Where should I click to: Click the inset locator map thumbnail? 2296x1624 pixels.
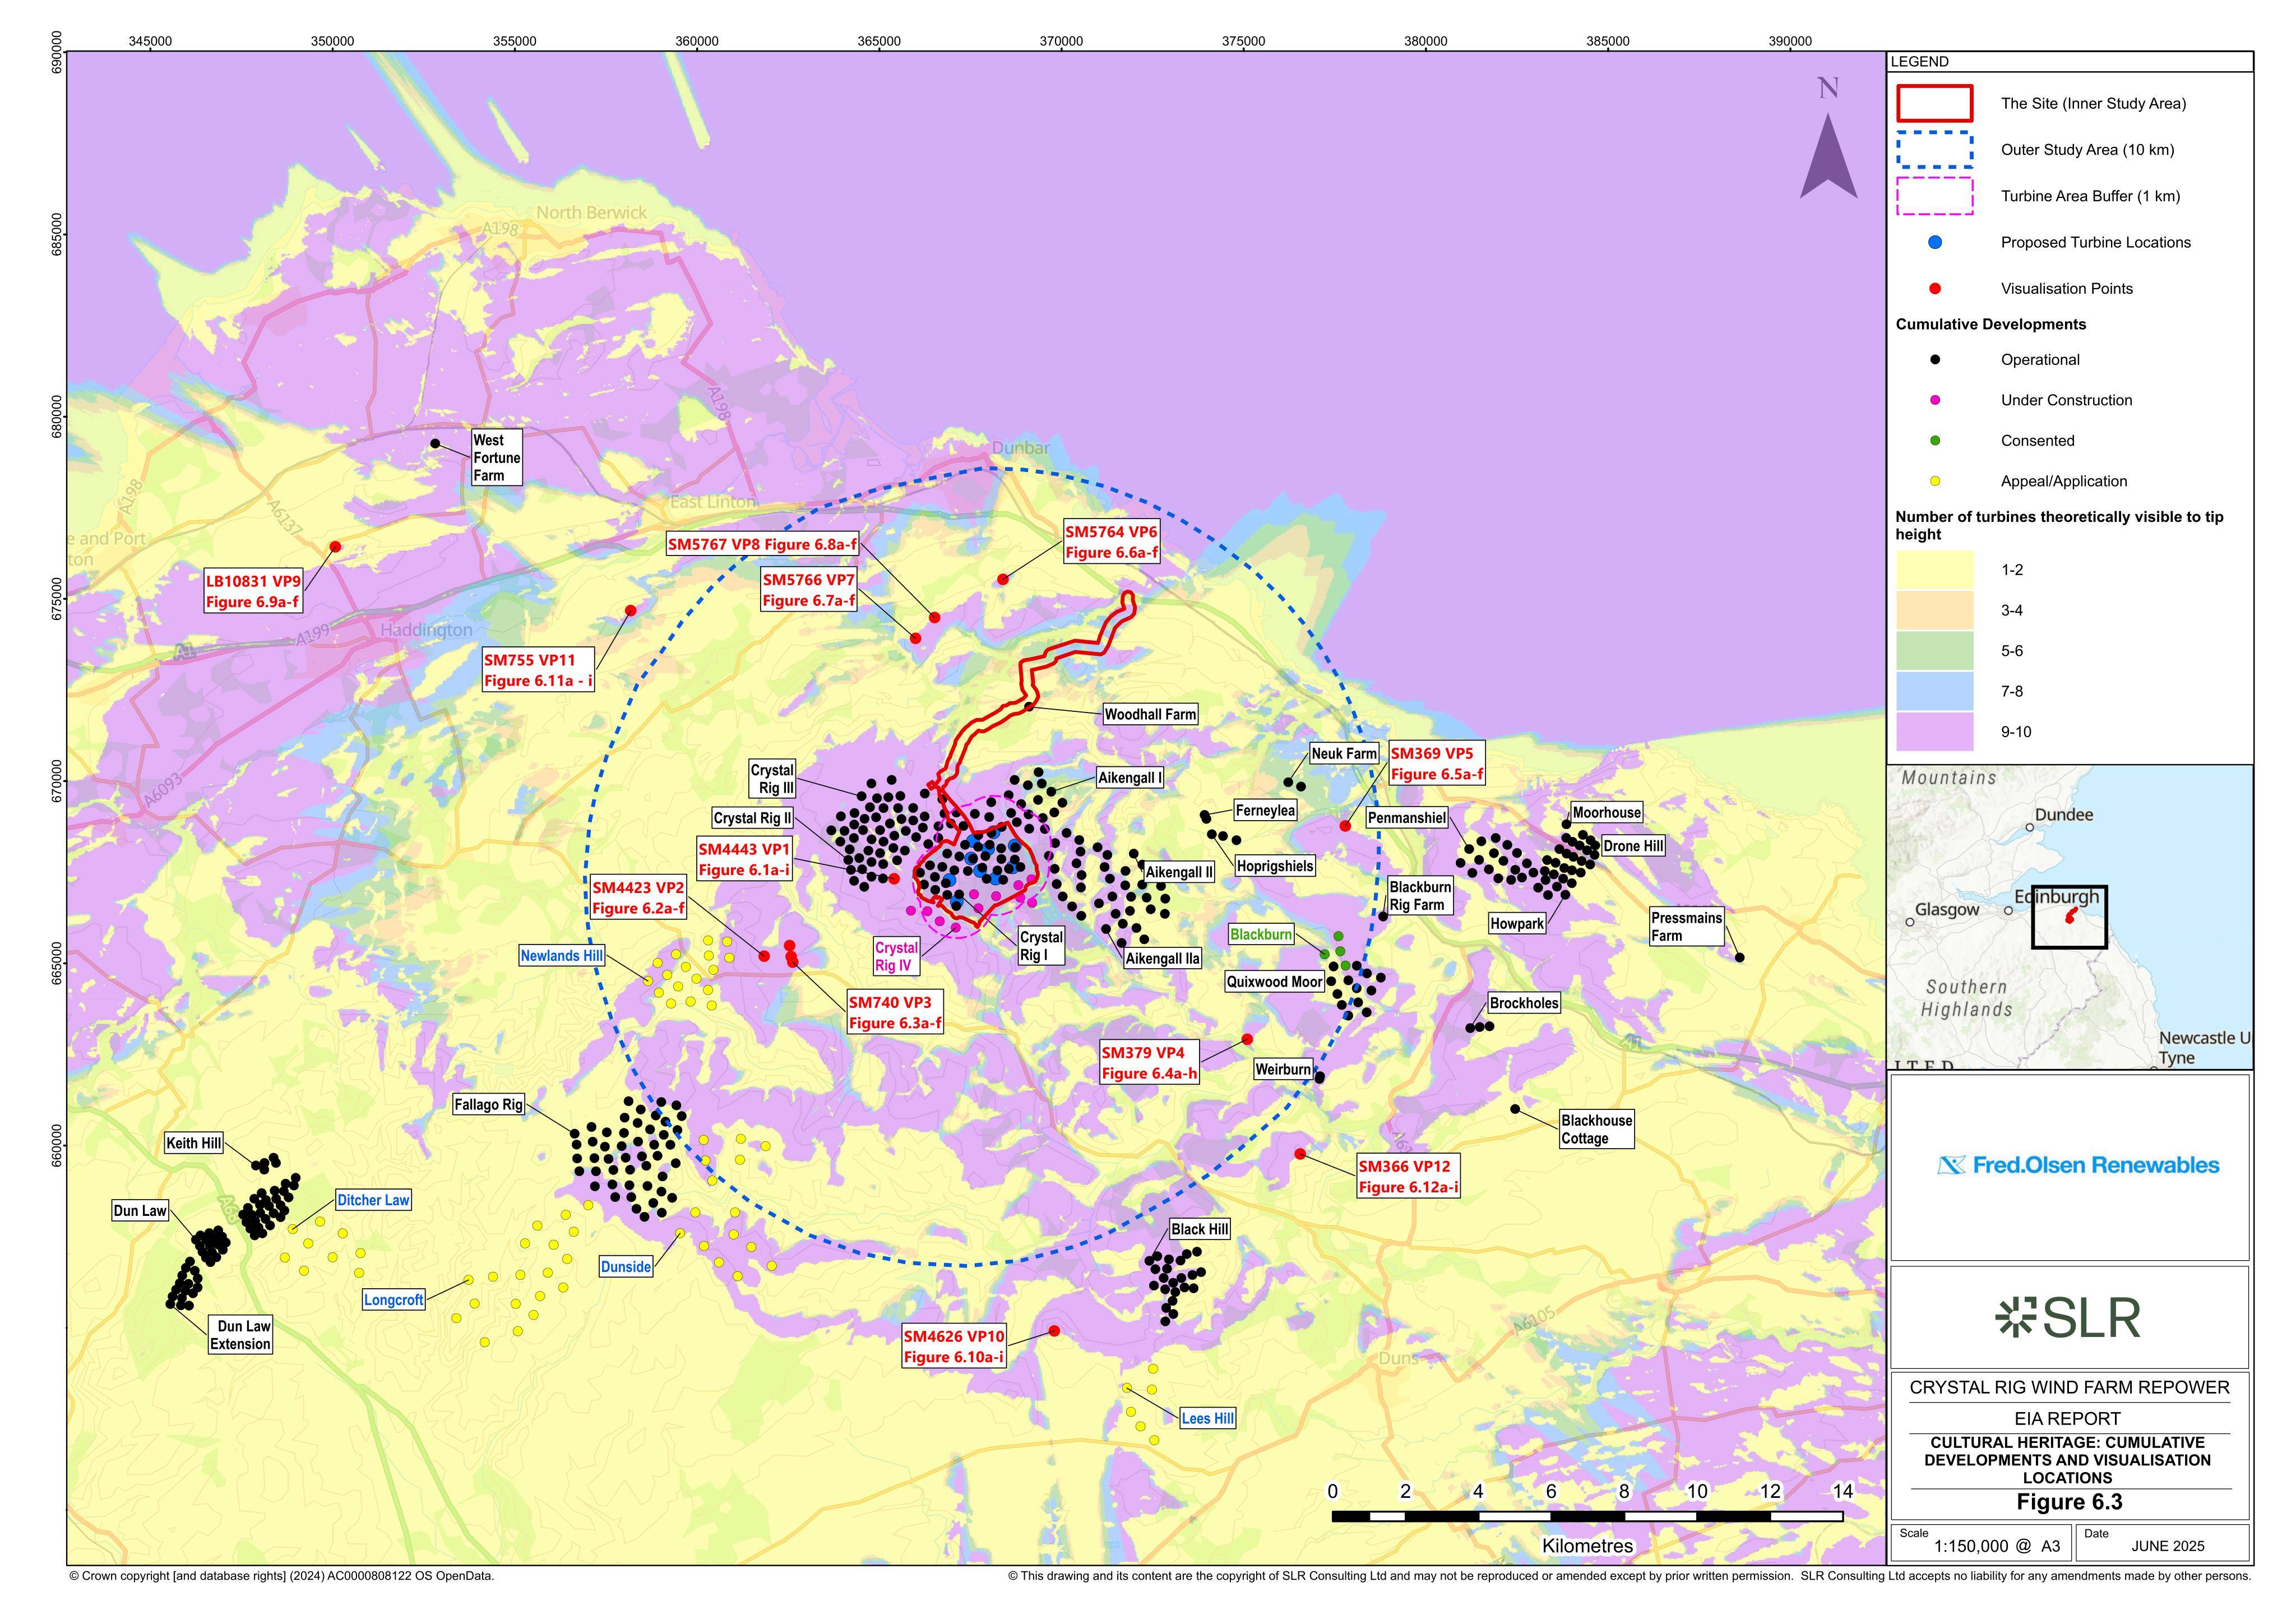coord(2070,917)
